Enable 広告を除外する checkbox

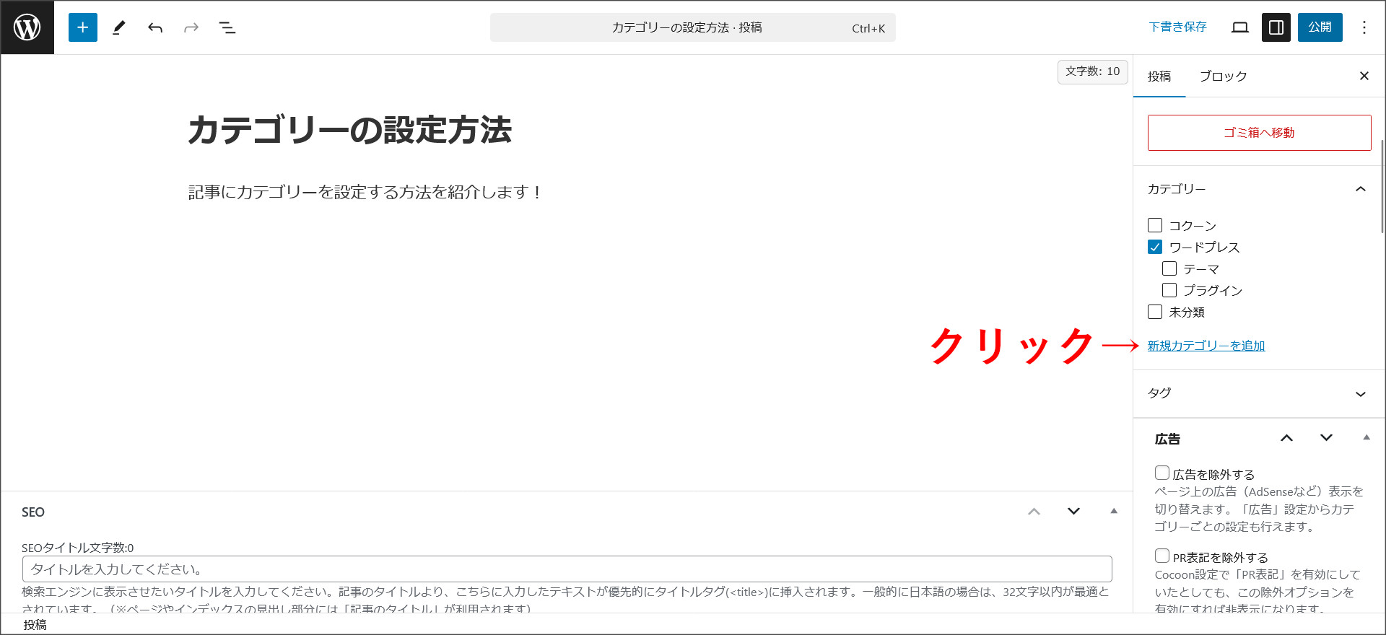tap(1162, 473)
